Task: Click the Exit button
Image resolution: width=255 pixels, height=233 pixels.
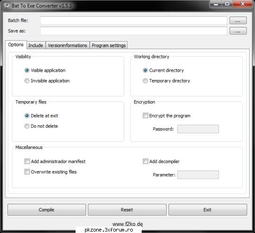Action: [208, 209]
